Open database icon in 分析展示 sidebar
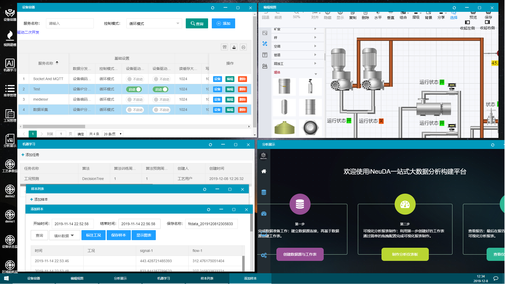 [264, 192]
